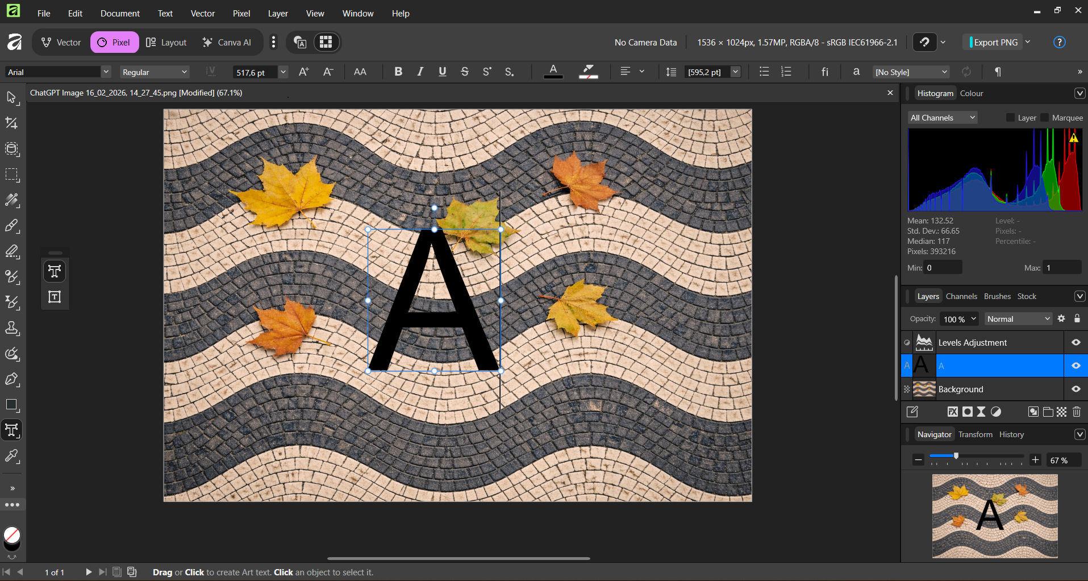
Task: Switch to Vector persona button
Action: [x=61, y=42]
